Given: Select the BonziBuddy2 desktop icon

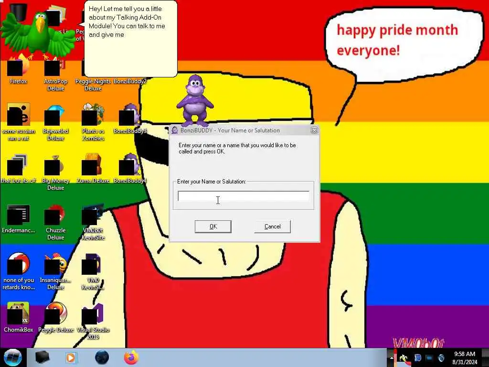Looking at the screenshot, I should click(130, 81).
